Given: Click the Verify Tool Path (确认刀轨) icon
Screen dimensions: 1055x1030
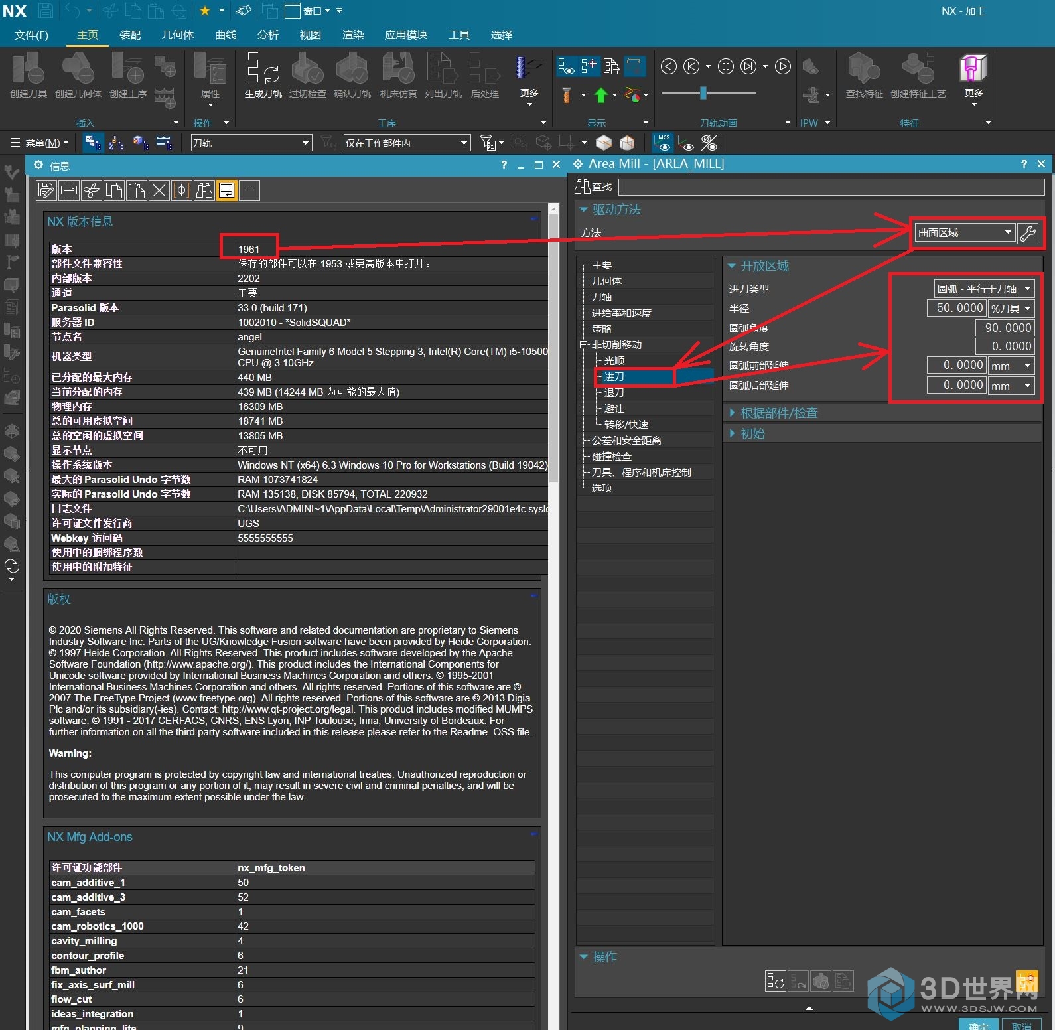Looking at the screenshot, I should pos(352,68).
